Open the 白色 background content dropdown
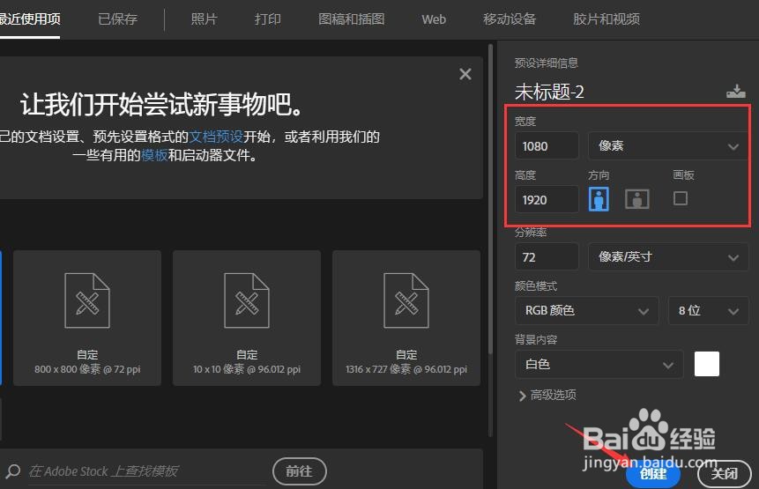Image resolution: width=759 pixels, height=489 pixels. point(599,364)
